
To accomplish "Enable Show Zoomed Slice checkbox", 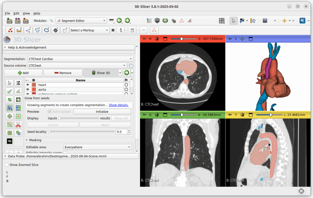I will pyautogui.click(x=7, y=165).
